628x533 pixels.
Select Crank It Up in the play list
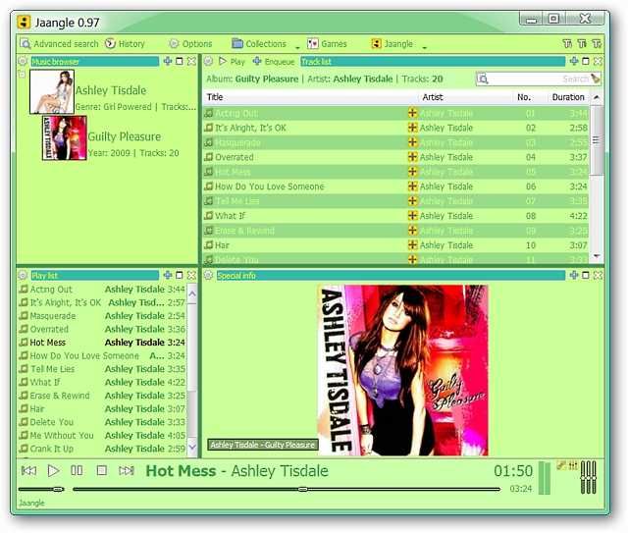[102, 449]
